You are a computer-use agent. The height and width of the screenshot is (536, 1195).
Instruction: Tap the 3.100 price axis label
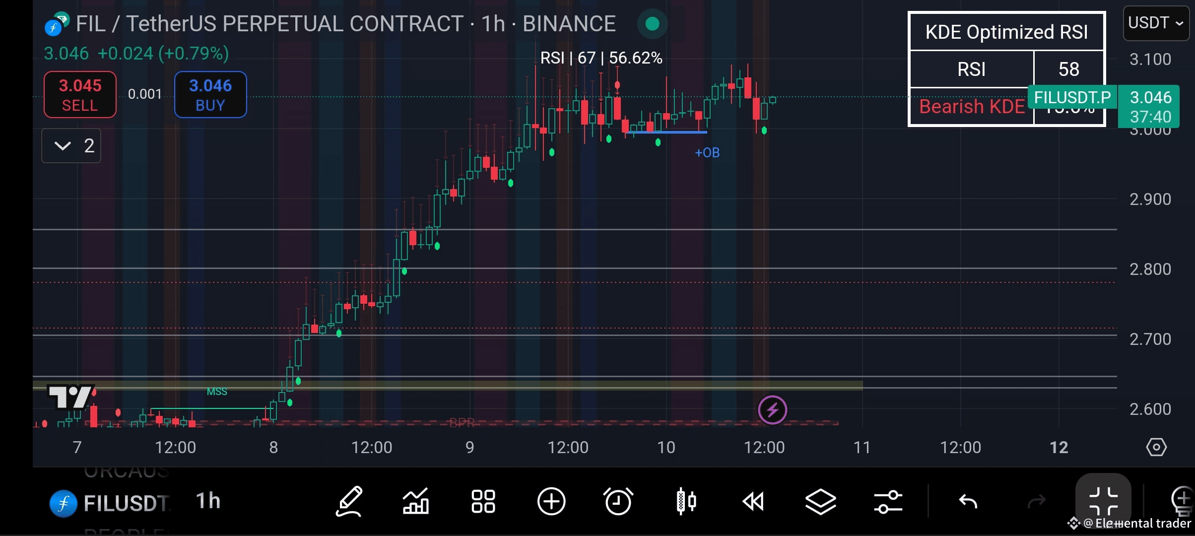pos(1150,59)
